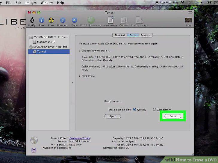Click the Wi-Fi icon in menu bar
218x163 pixels.
209,2
